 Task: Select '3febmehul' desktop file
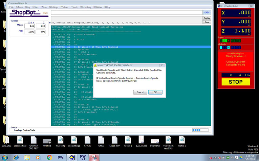(155, 142)
